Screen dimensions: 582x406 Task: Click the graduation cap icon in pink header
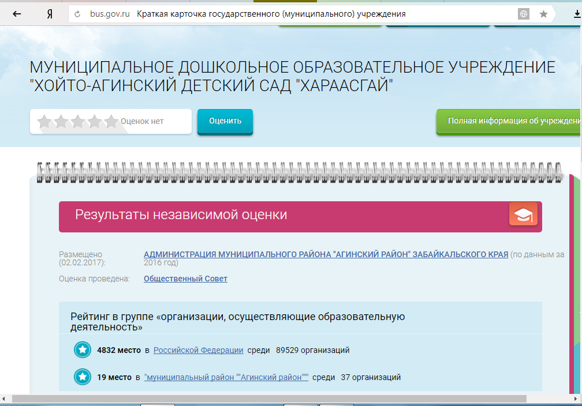click(x=523, y=214)
